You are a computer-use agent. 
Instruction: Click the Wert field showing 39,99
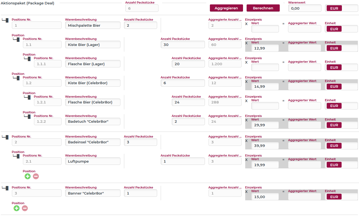click(x=265, y=146)
